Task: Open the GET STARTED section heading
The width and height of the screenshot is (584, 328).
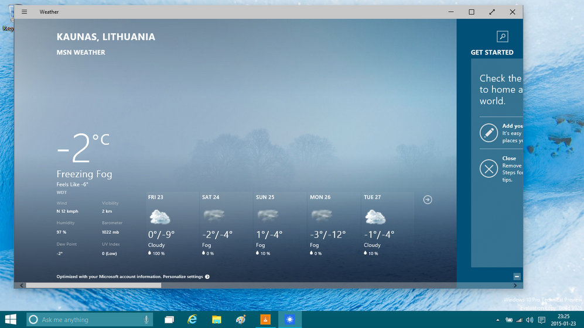Action: click(x=492, y=53)
